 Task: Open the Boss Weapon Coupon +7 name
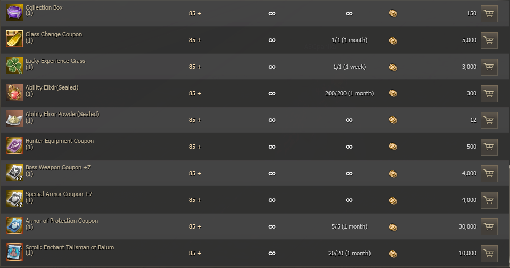tap(58, 167)
